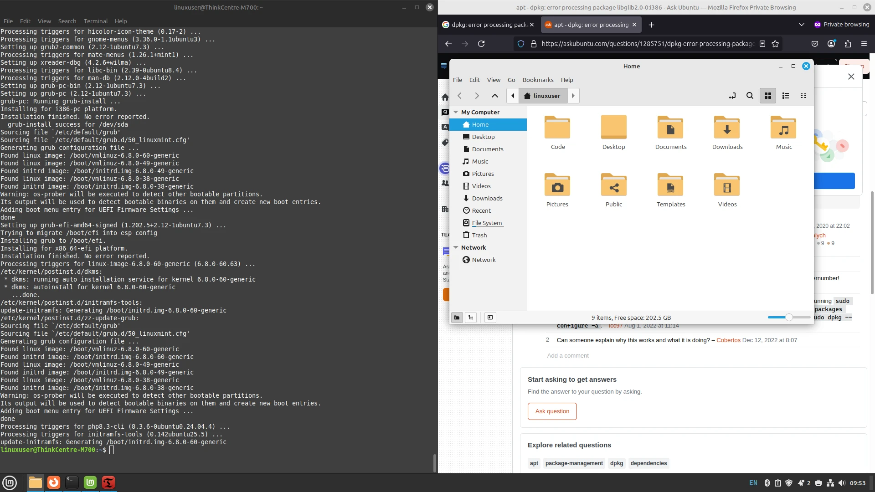
Task: Select Downloads in the sidebar
Action: coord(488,198)
